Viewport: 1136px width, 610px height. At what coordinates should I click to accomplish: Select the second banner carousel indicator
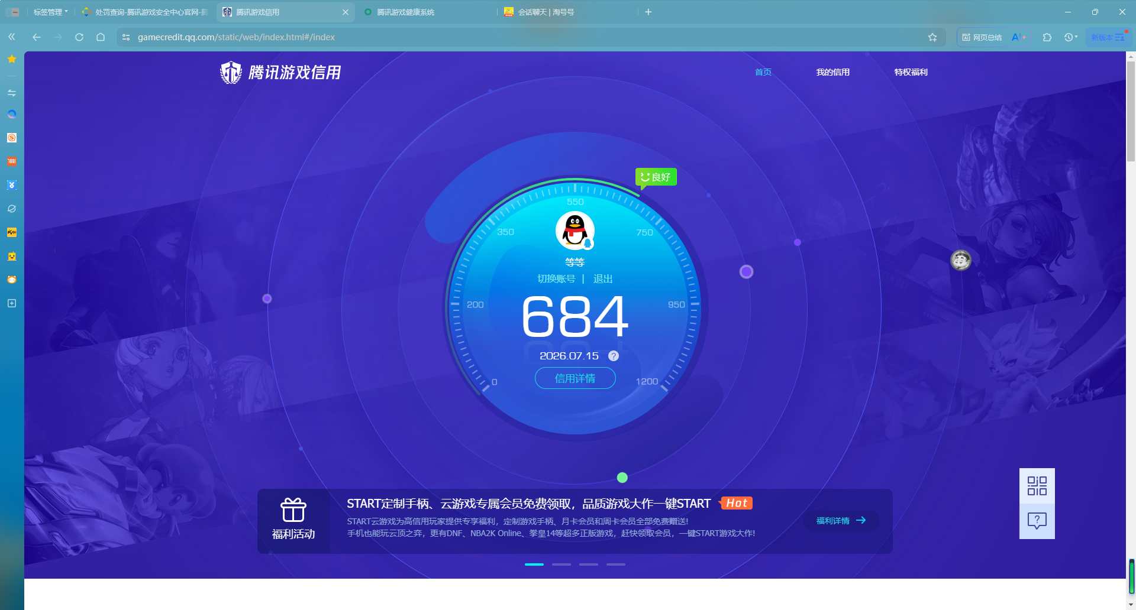pos(561,564)
